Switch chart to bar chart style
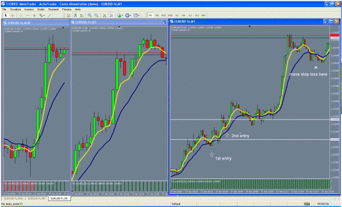 (x=68, y=15)
